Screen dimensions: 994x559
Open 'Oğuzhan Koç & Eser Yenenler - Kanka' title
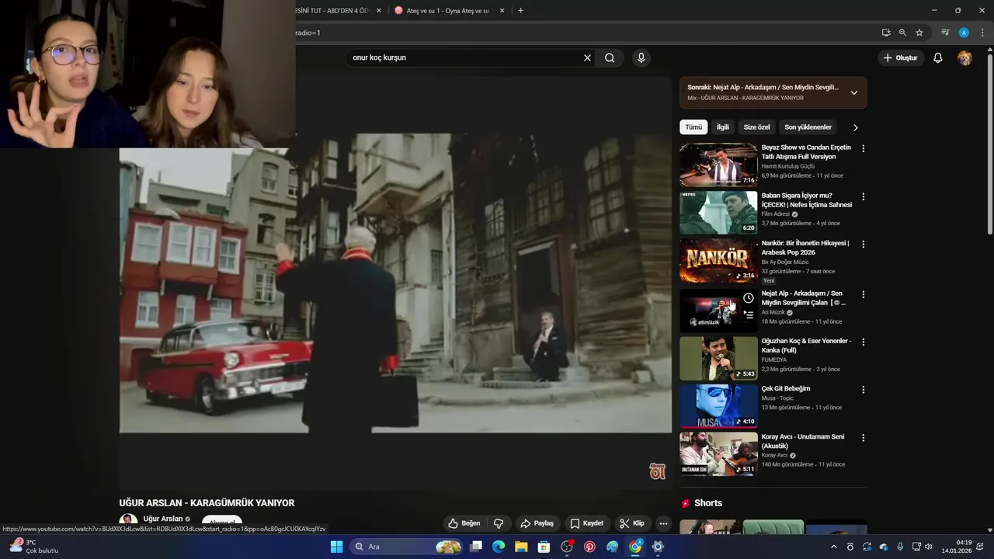pyautogui.click(x=806, y=345)
